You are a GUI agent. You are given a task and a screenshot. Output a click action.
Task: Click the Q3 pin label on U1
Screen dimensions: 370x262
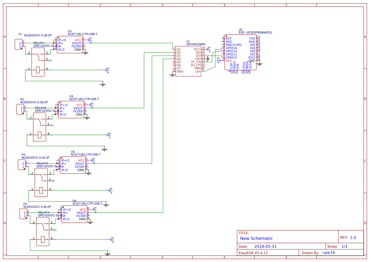pyautogui.click(x=179, y=56)
